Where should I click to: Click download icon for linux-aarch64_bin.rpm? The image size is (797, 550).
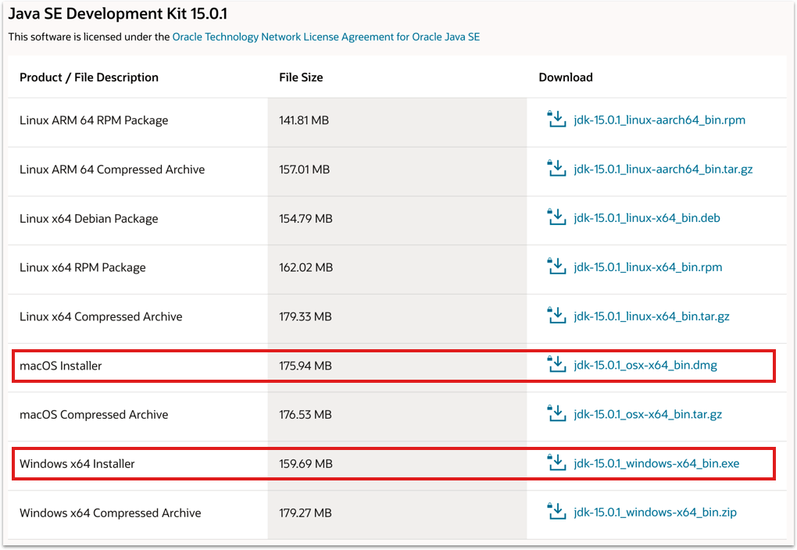tap(556, 119)
